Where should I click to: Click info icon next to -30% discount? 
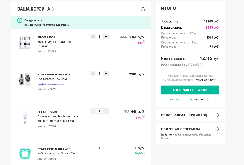(x=144, y=41)
